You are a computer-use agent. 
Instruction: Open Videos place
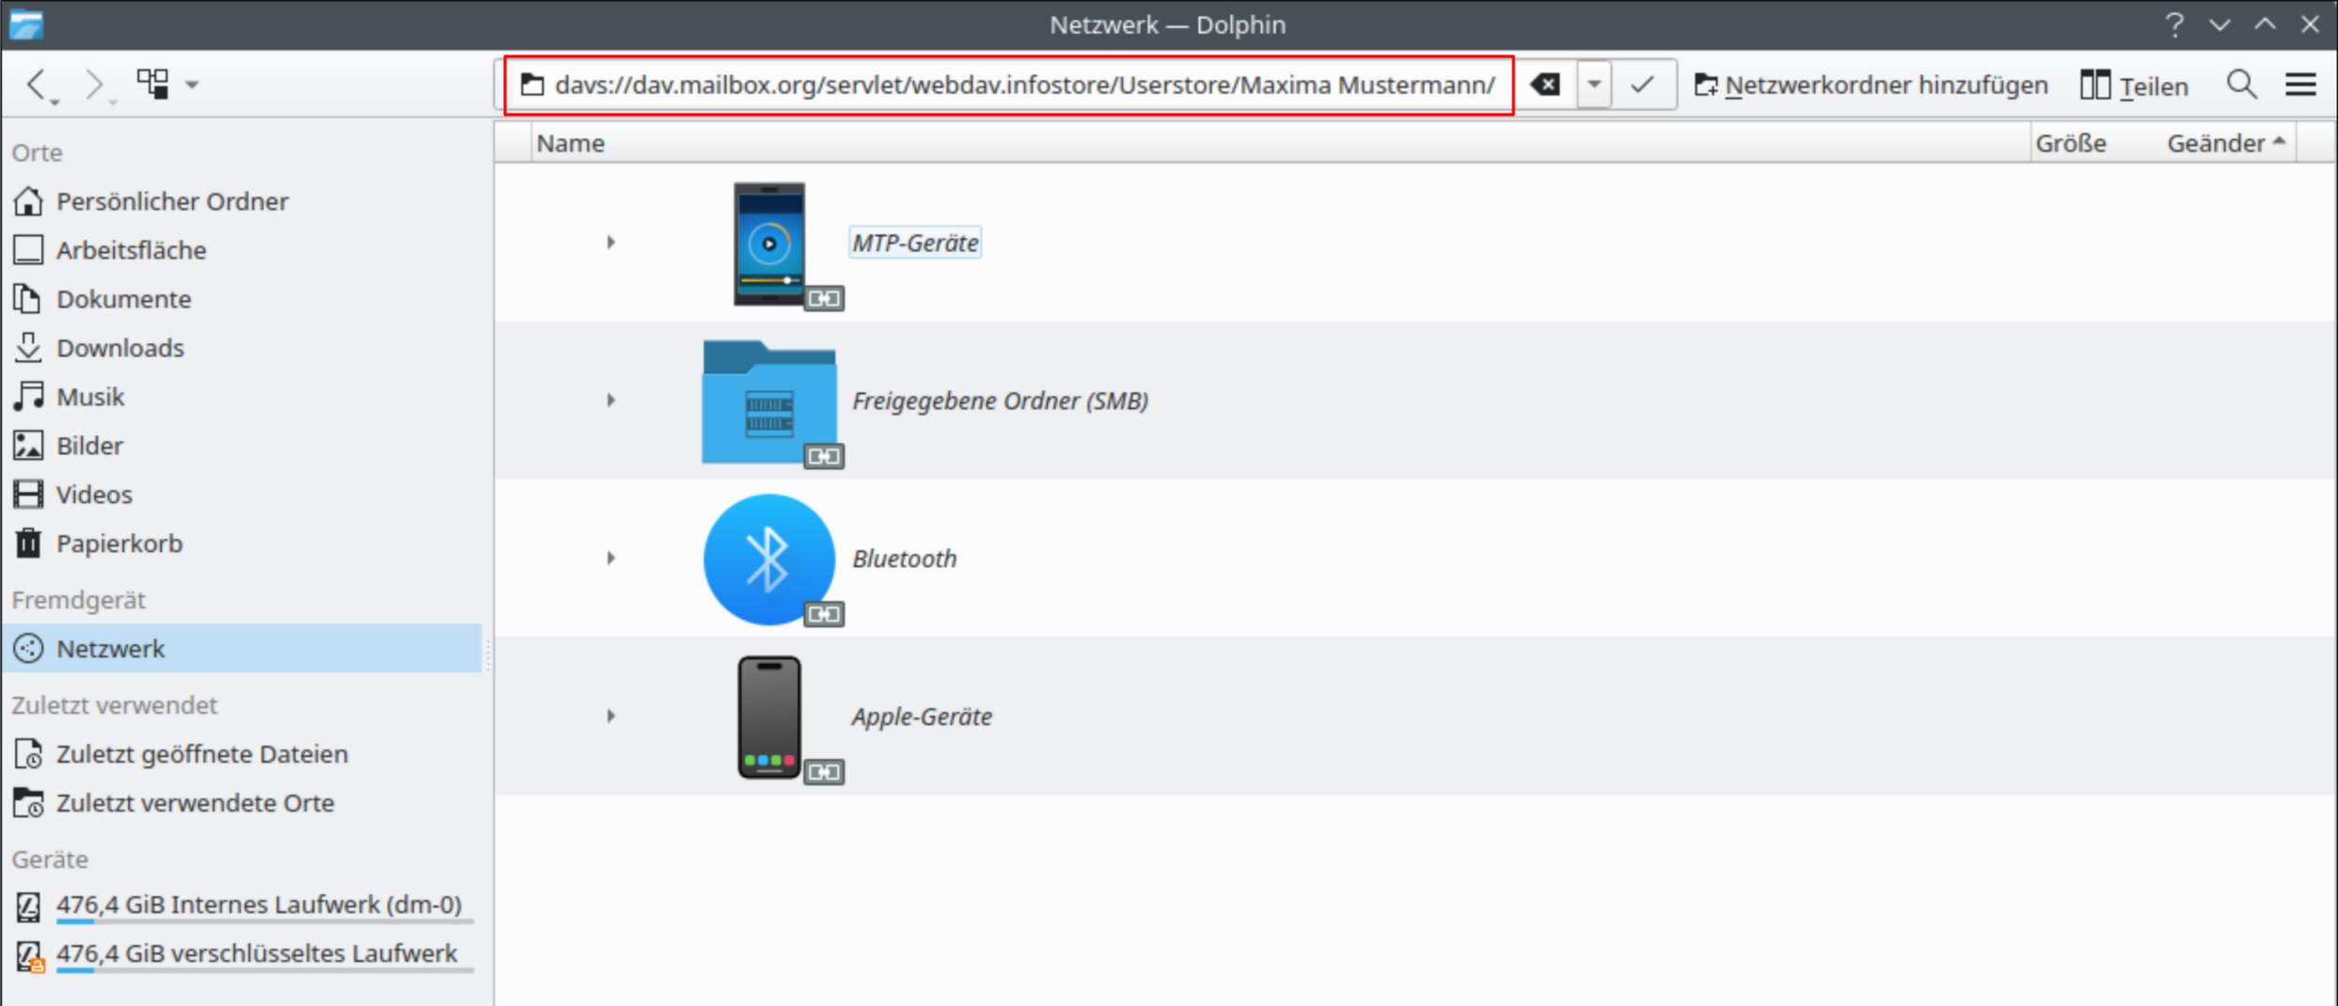pos(242,495)
